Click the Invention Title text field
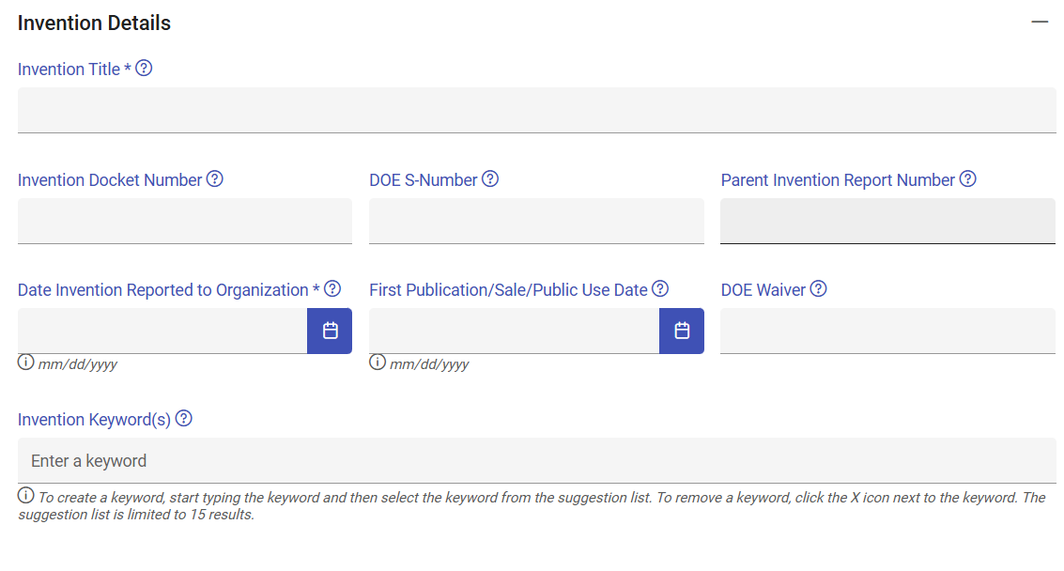 (536, 110)
